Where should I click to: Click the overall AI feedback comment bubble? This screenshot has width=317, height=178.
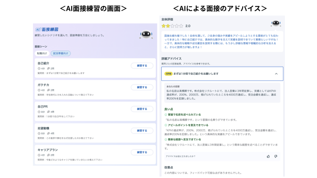click(222, 42)
